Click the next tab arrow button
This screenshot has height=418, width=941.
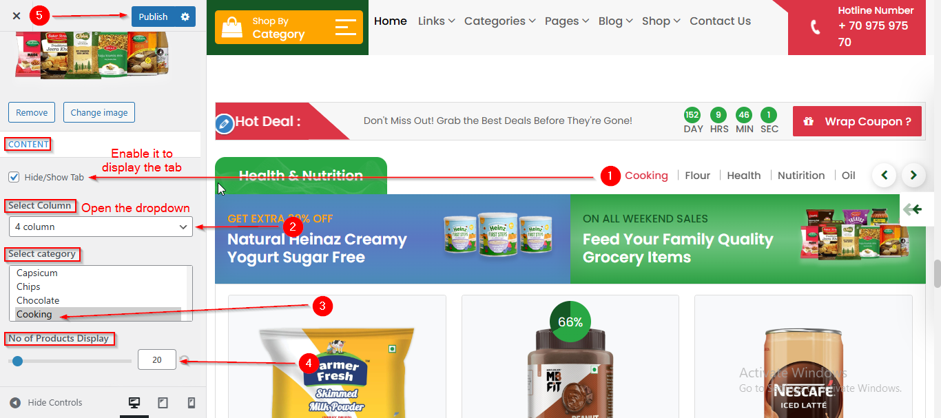(x=913, y=175)
